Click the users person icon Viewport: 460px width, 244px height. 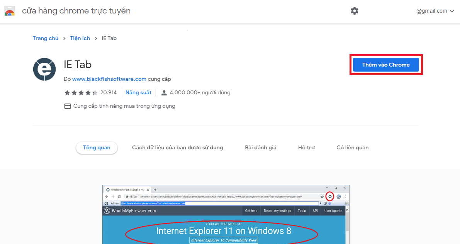pos(164,93)
